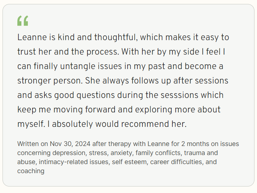Click 'I absolutely would recommend her' sentence
The height and width of the screenshot is (193, 257).
tap(117, 124)
